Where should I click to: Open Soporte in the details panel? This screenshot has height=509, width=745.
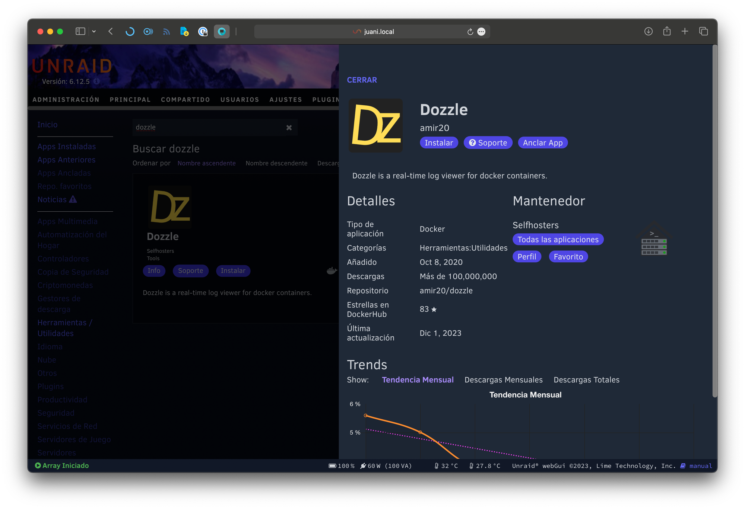tap(488, 143)
